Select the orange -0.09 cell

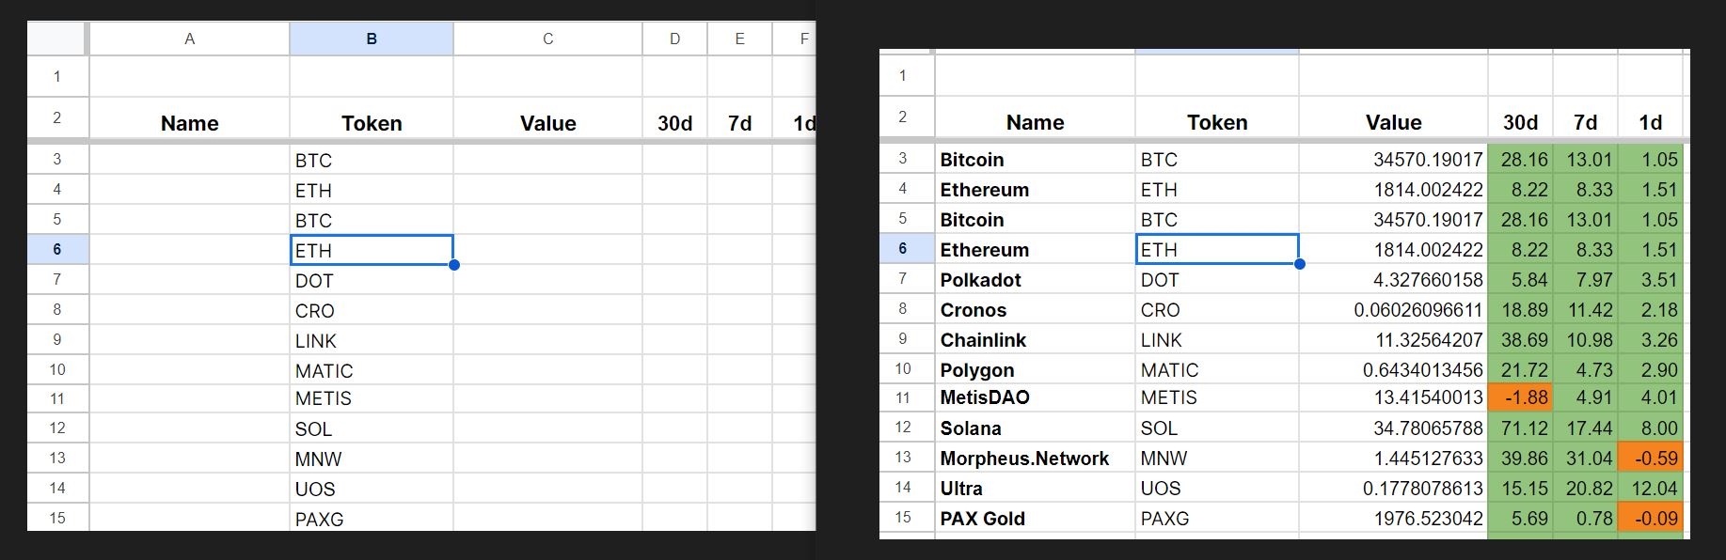click(1650, 519)
